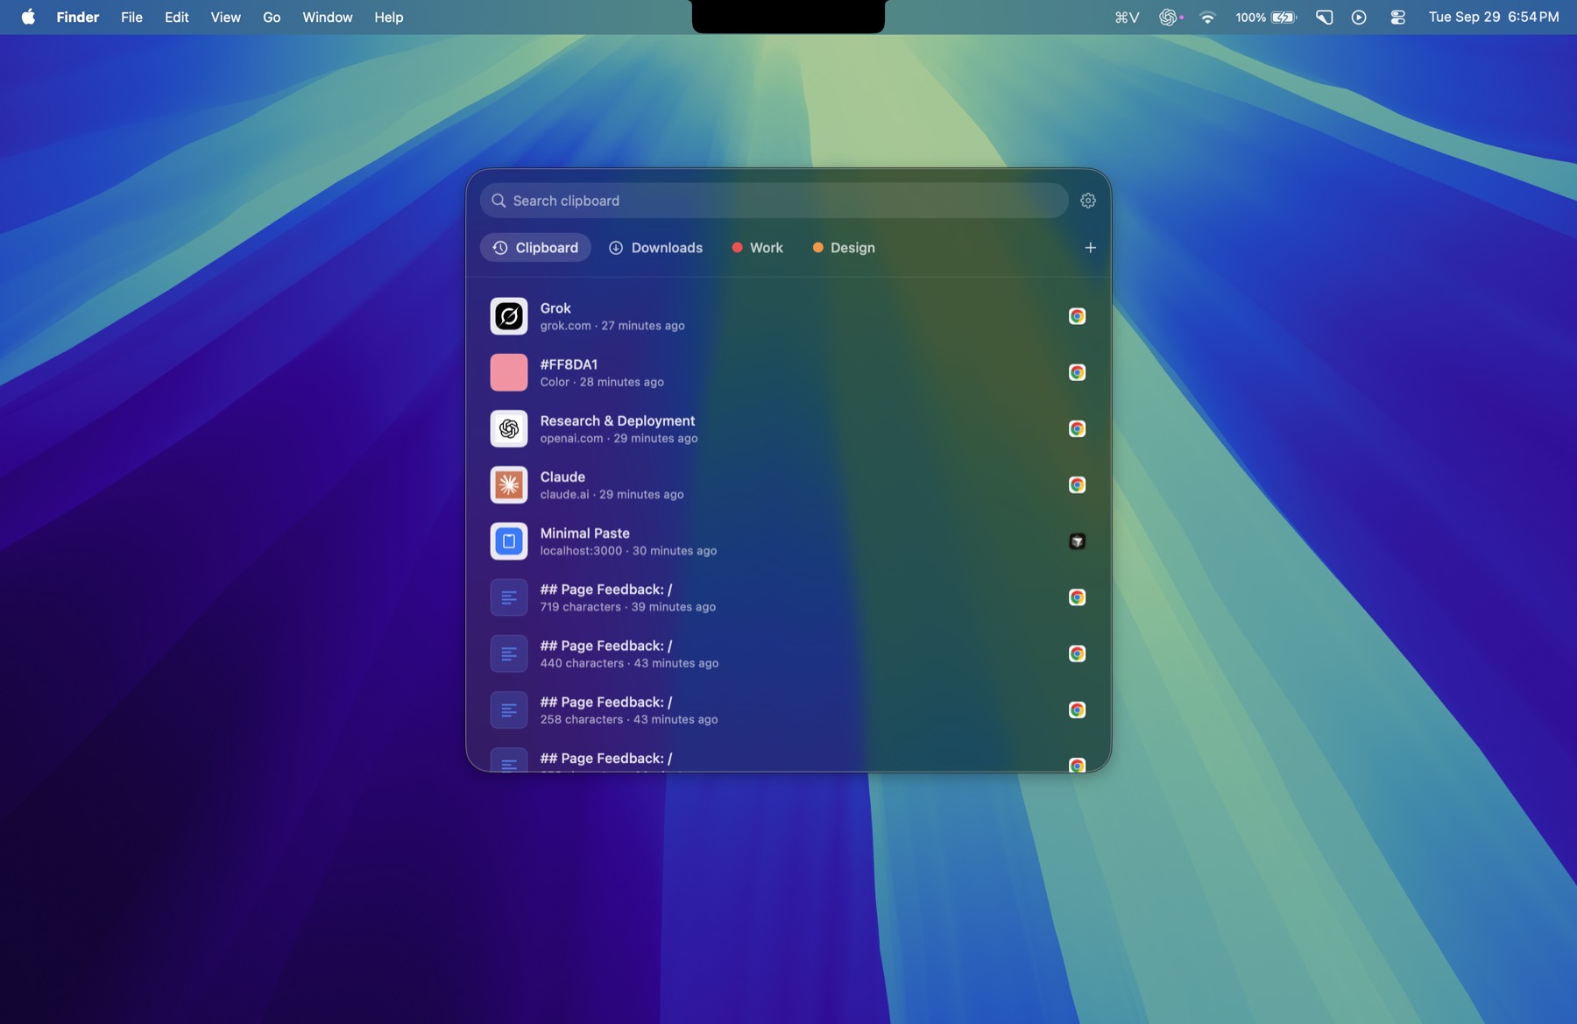
Task: Click Chrome source icon on Grok row
Action: [1078, 316]
